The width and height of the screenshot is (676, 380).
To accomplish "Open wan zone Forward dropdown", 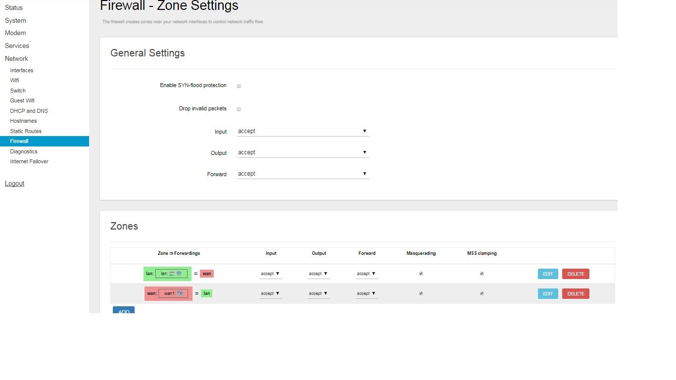I will (x=366, y=293).
